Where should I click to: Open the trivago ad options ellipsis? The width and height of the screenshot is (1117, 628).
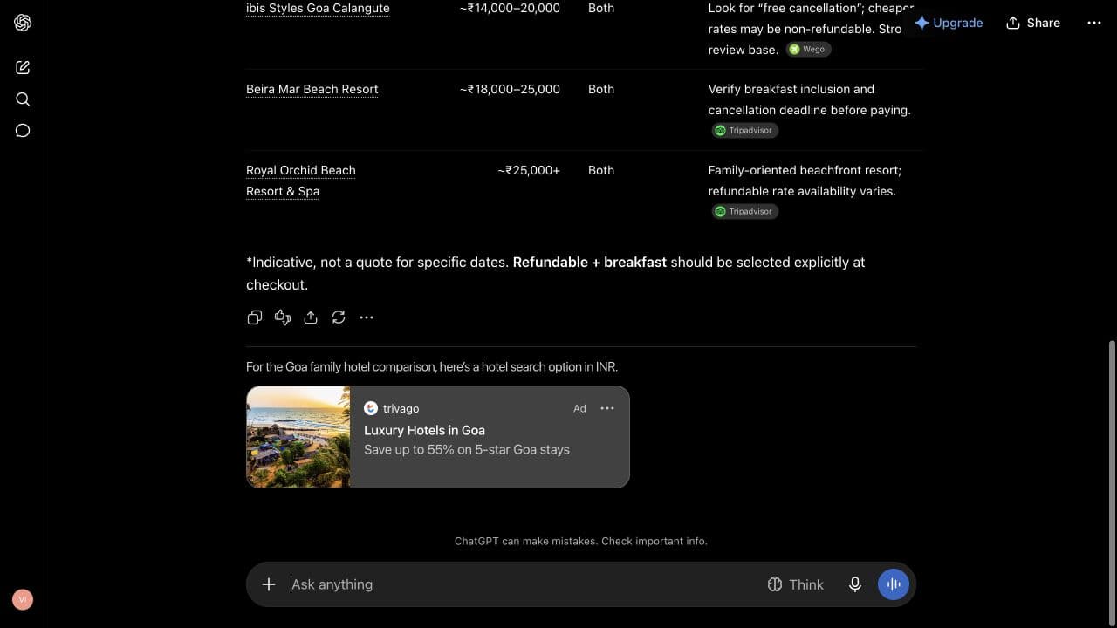coord(607,408)
